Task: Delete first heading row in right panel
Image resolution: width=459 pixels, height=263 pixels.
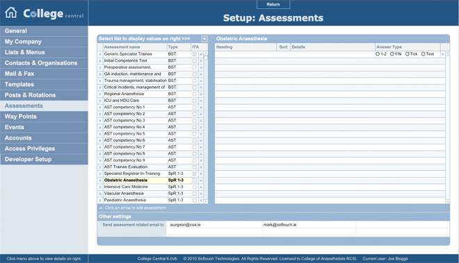Action: point(442,54)
